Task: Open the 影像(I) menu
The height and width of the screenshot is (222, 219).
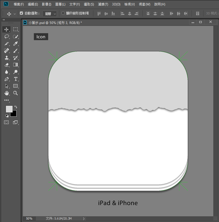Action: point(47,4)
